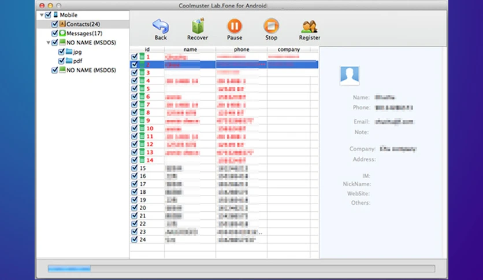Click the Messages bubble icon
This screenshot has height=280, width=483.
click(x=62, y=33)
